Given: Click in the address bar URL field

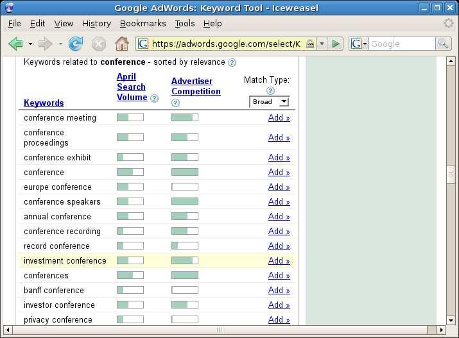Looking at the screenshot, I should (227, 44).
